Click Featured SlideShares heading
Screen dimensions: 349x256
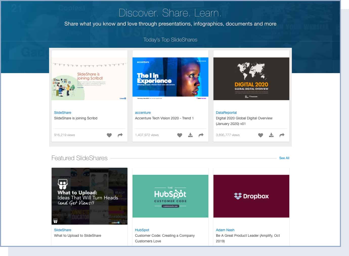(79, 158)
